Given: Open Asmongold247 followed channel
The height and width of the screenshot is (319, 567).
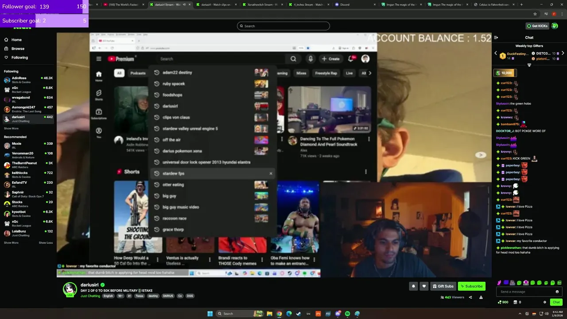Looking at the screenshot, I should [28, 109].
